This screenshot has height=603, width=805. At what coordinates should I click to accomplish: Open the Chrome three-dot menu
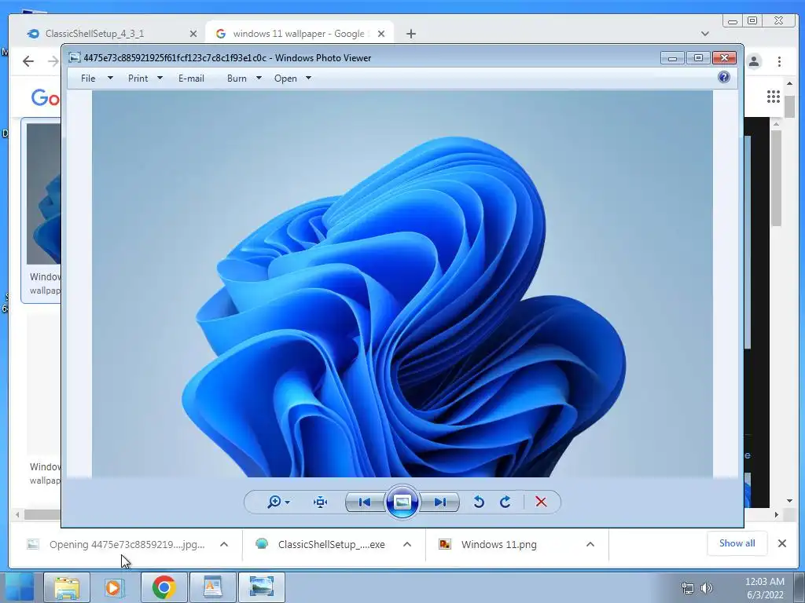coord(779,61)
